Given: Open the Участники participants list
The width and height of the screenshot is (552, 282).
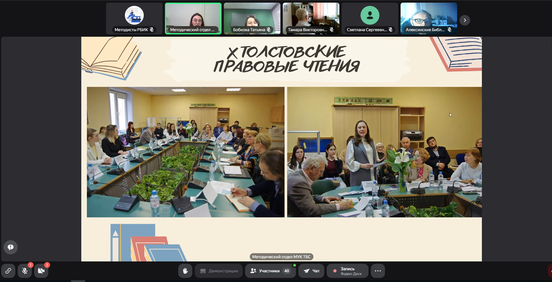Looking at the screenshot, I should click(265, 271).
